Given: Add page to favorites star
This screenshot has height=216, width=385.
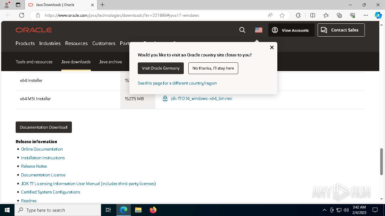Looking at the screenshot, I should click(282, 15).
